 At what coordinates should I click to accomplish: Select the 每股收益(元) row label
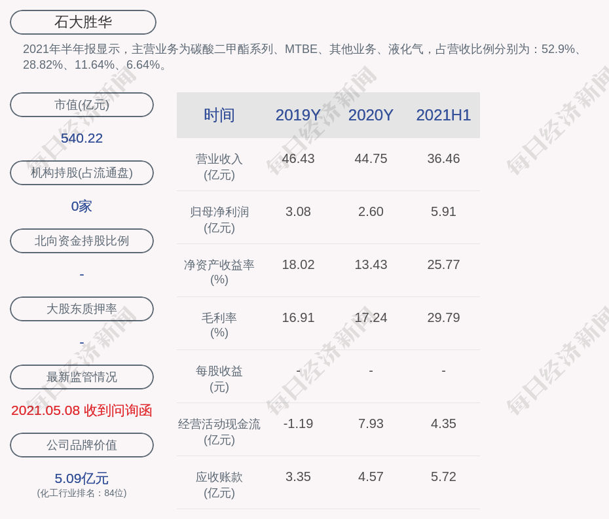click(219, 379)
